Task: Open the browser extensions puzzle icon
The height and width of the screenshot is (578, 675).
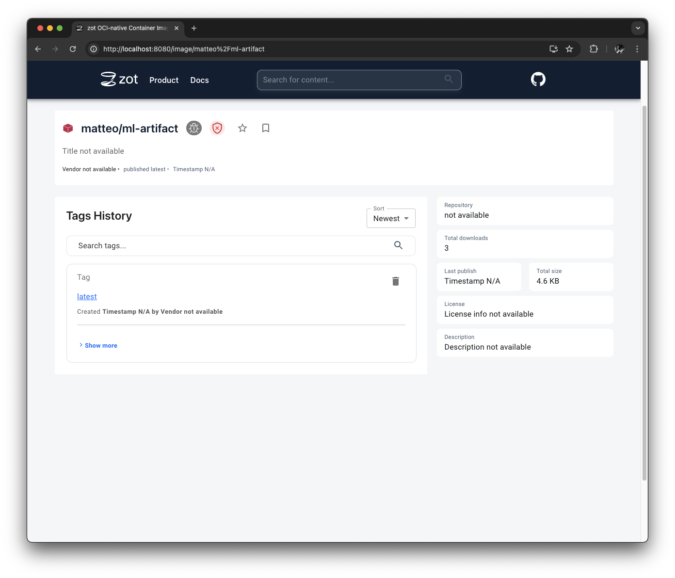Action: click(594, 49)
